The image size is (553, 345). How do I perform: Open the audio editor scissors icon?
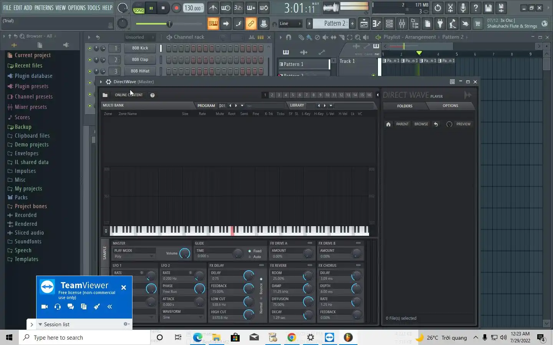point(450,8)
